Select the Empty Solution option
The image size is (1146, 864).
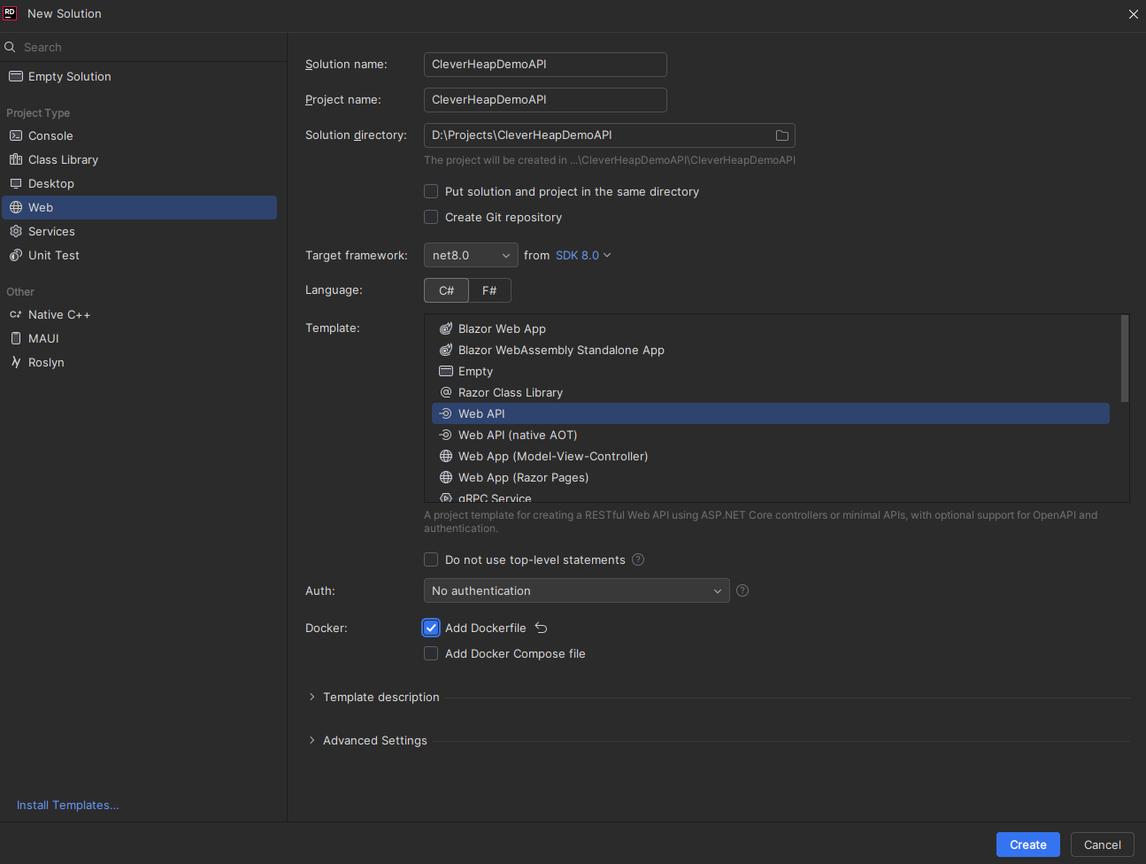(x=67, y=76)
